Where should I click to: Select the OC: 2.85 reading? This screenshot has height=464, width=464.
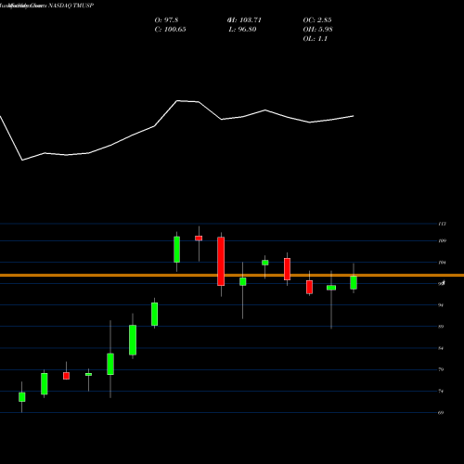pyautogui.click(x=317, y=19)
